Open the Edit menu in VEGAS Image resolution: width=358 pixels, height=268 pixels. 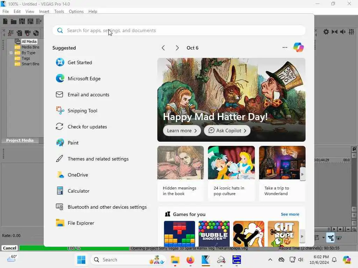pyautogui.click(x=17, y=12)
